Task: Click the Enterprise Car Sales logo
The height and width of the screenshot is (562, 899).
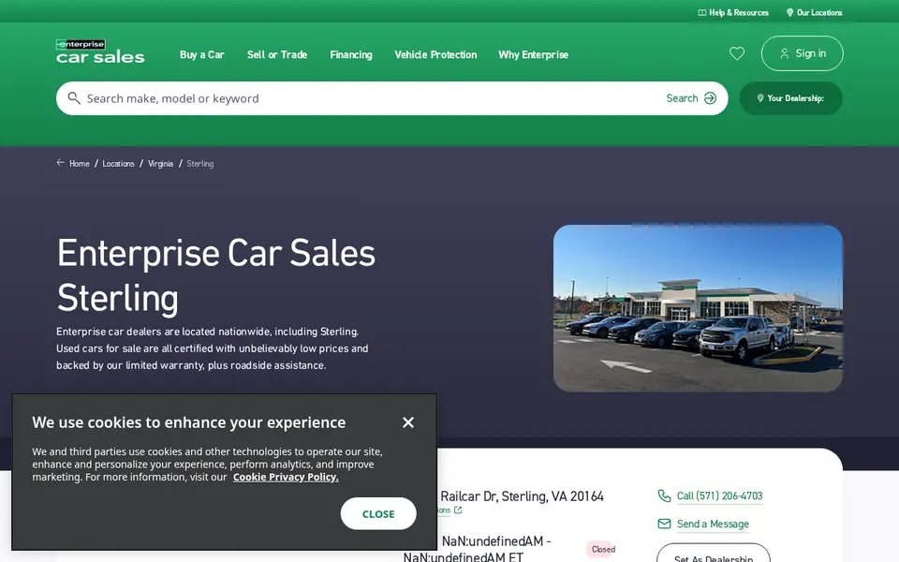Action: 100,52
